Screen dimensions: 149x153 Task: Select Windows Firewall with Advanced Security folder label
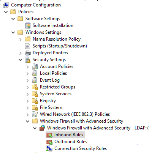click(x=82, y=121)
